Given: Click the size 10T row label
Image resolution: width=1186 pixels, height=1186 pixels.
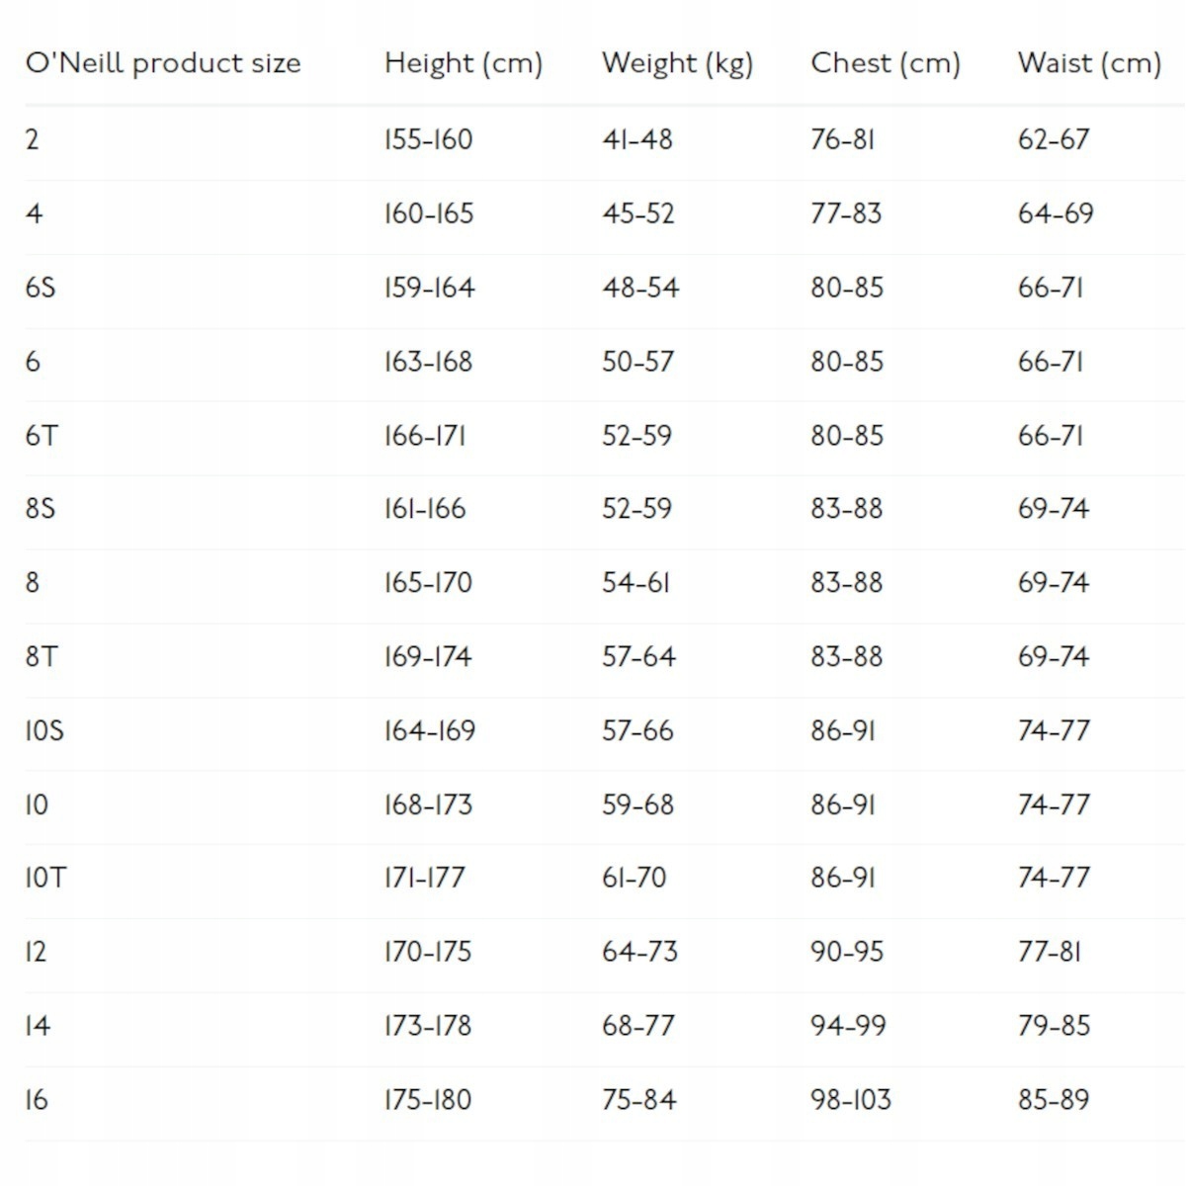Looking at the screenshot, I should click(45, 878).
